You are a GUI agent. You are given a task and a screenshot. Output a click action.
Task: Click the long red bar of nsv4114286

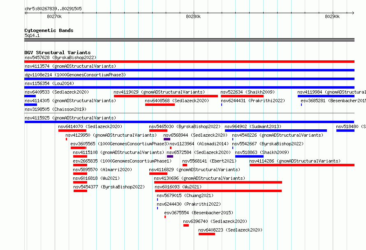point(302,165)
